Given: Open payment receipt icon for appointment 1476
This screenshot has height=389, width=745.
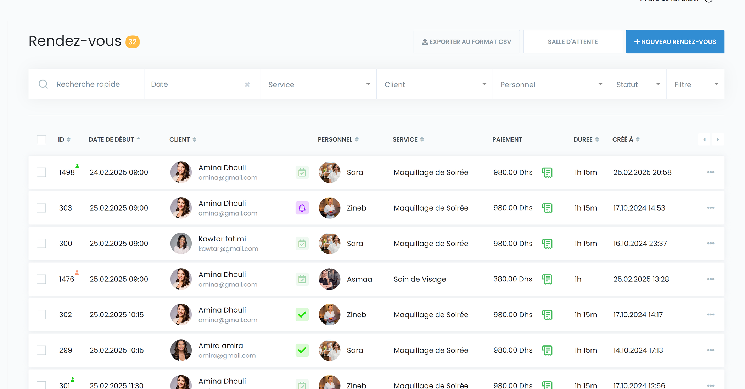Looking at the screenshot, I should coord(547,279).
